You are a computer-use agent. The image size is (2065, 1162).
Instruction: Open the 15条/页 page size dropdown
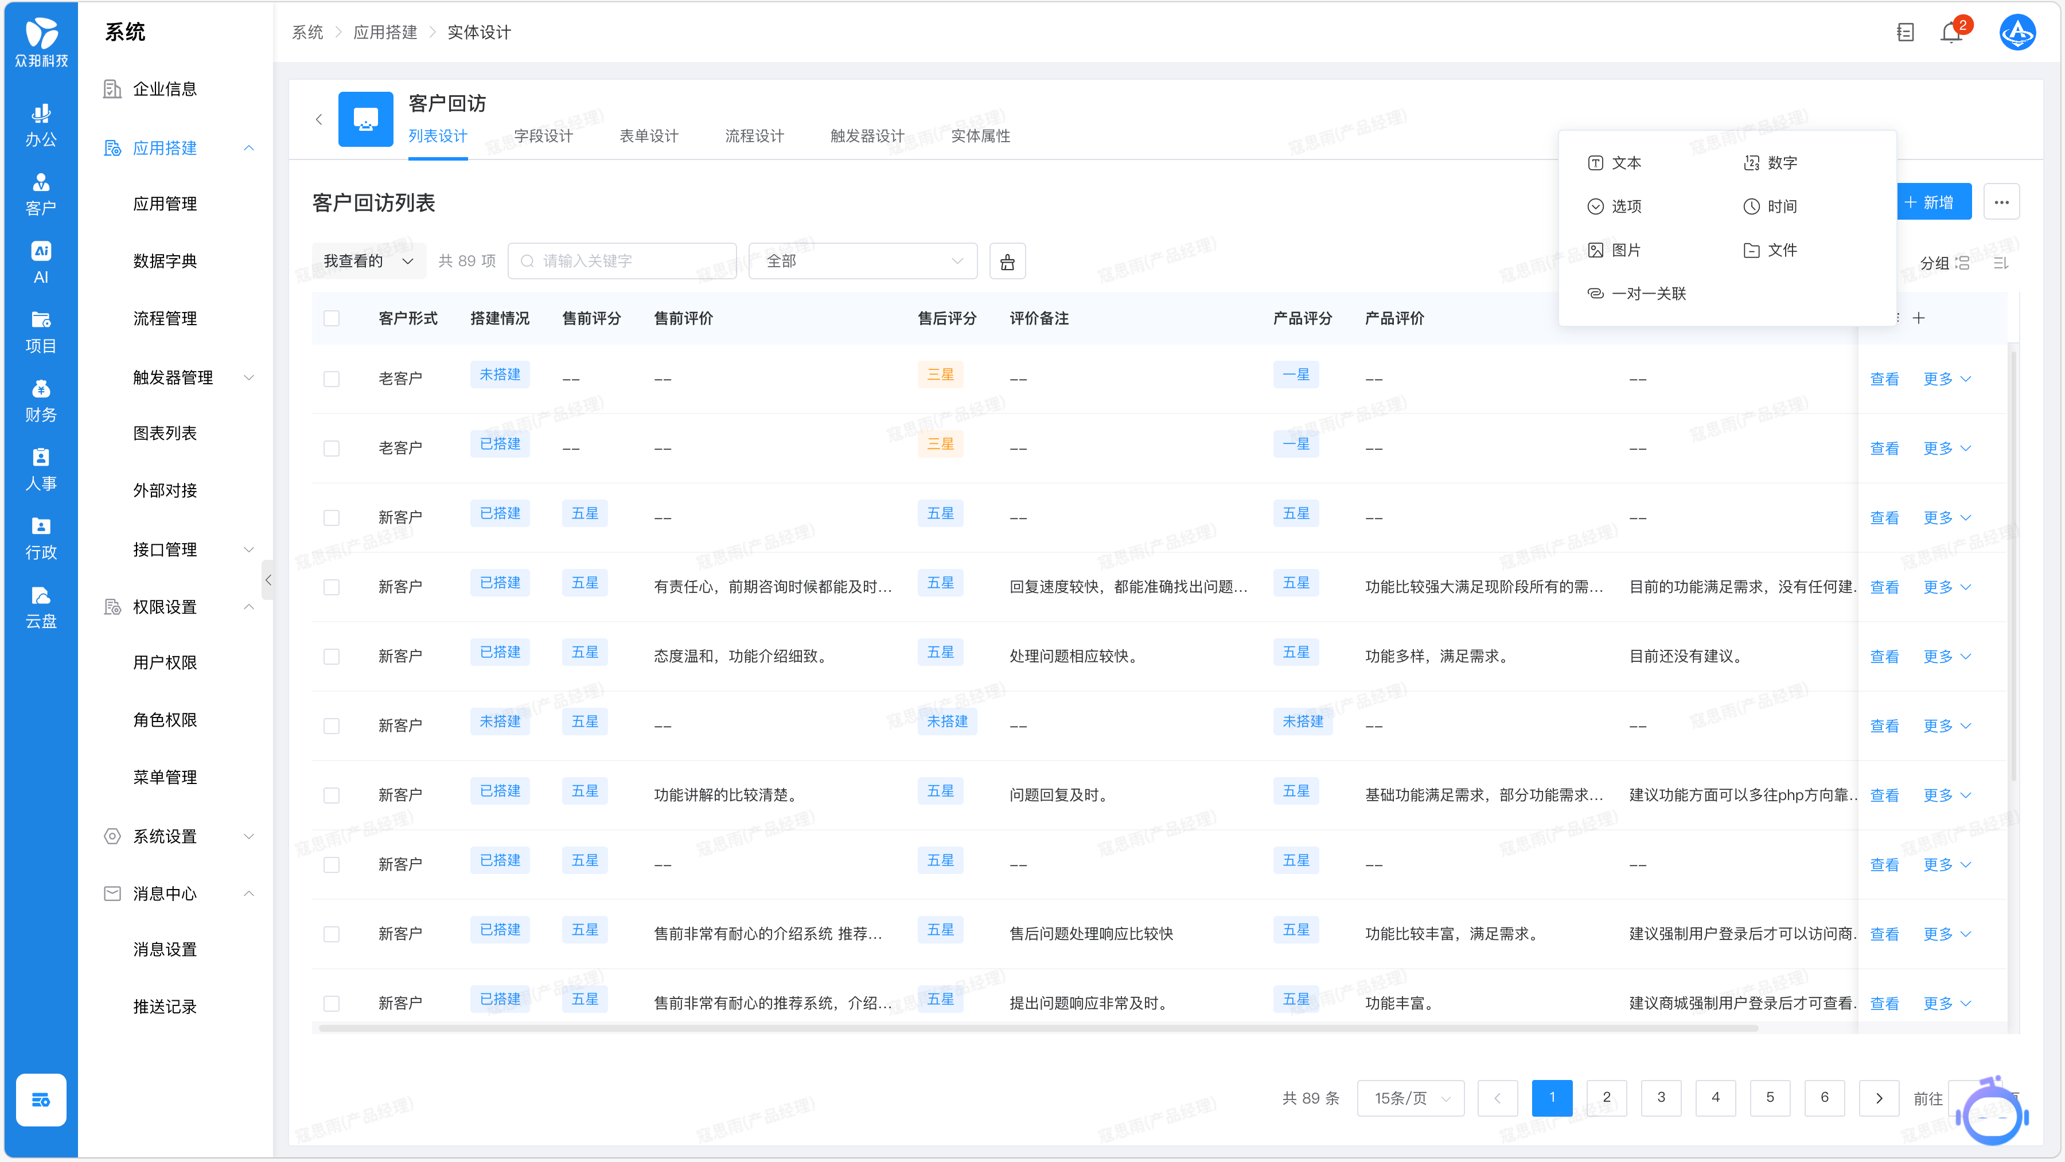pyautogui.click(x=1410, y=1098)
